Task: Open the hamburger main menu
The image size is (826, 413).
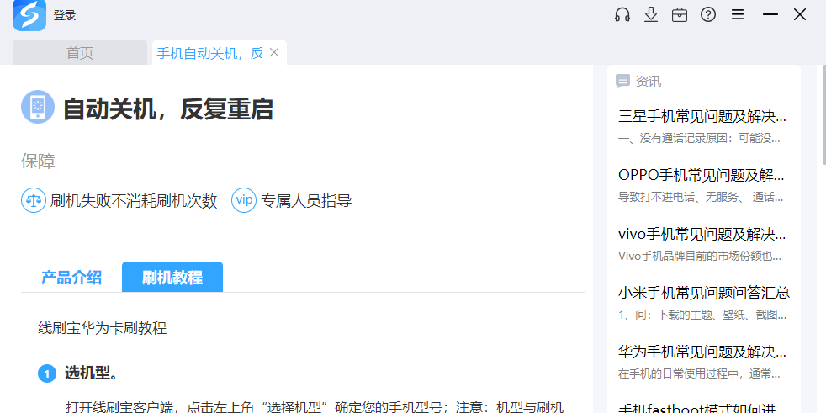Action: (x=738, y=15)
